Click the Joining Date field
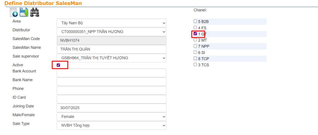The image size is (318, 135). click(111, 108)
